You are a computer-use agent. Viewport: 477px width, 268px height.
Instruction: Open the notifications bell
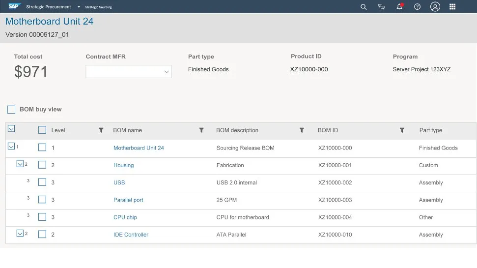[x=399, y=7]
